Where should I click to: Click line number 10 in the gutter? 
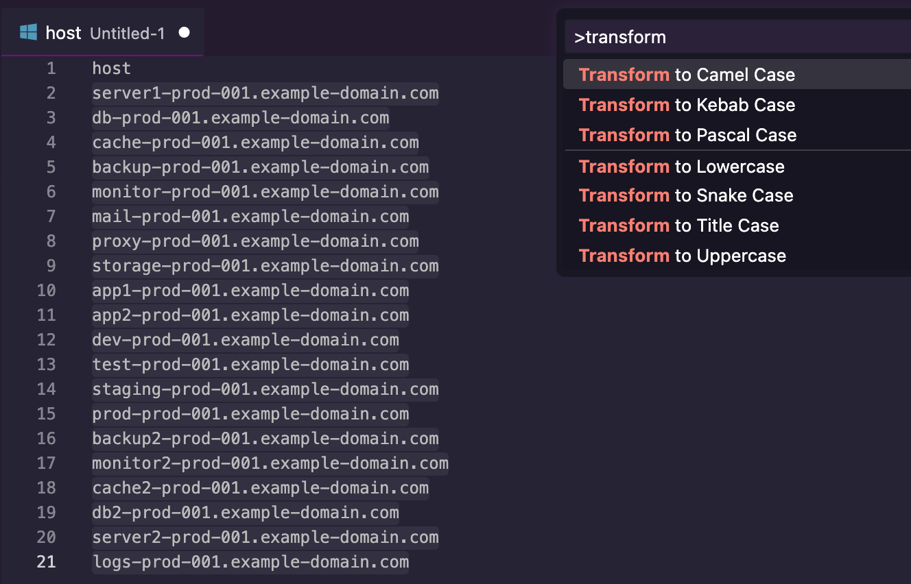(46, 291)
